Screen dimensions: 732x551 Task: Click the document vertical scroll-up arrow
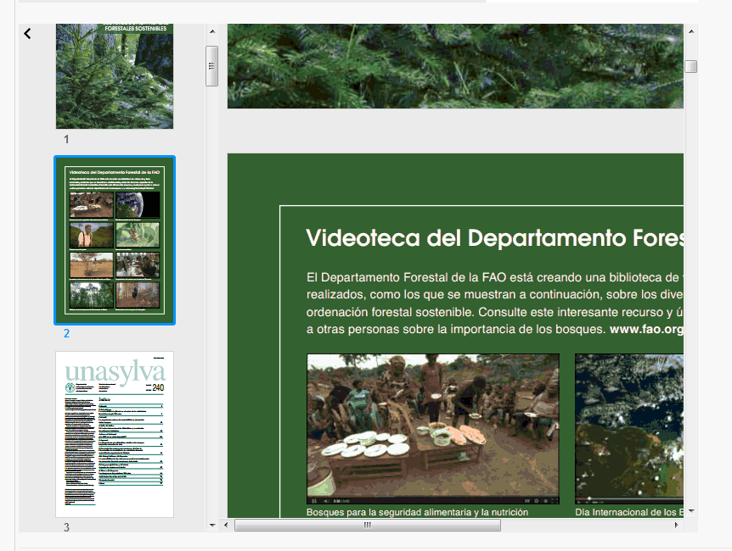coord(691,31)
